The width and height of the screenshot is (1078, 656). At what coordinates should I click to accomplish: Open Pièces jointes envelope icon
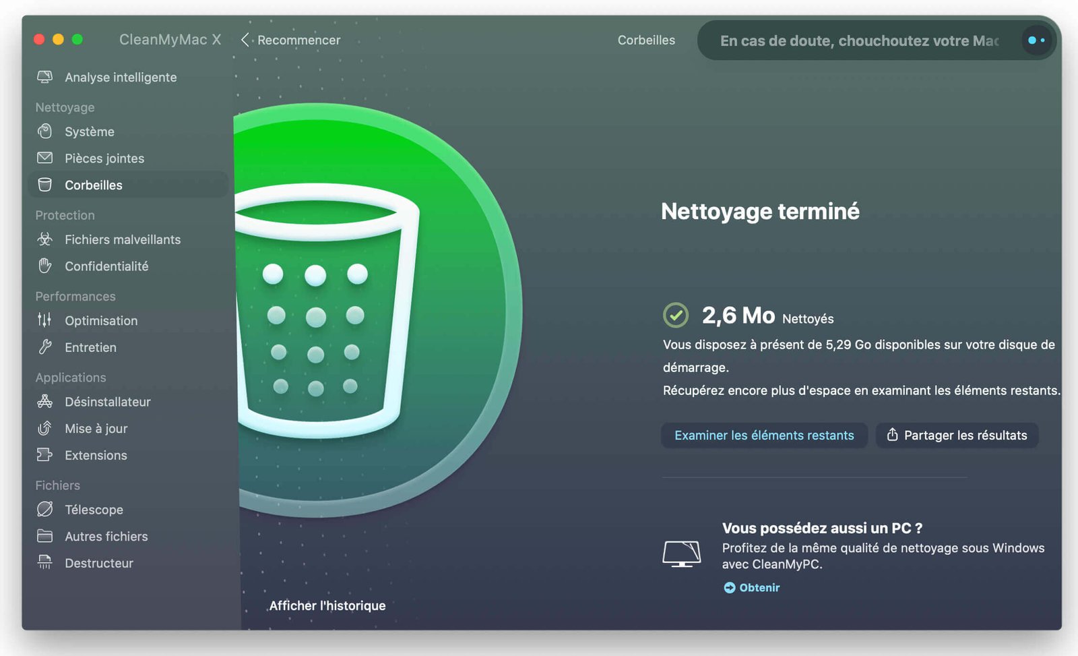(x=44, y=158)
